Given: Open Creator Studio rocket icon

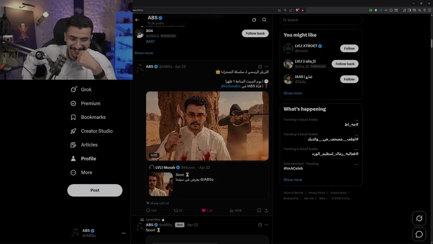Looking at the screenshot, I should (x=73, y=131).
